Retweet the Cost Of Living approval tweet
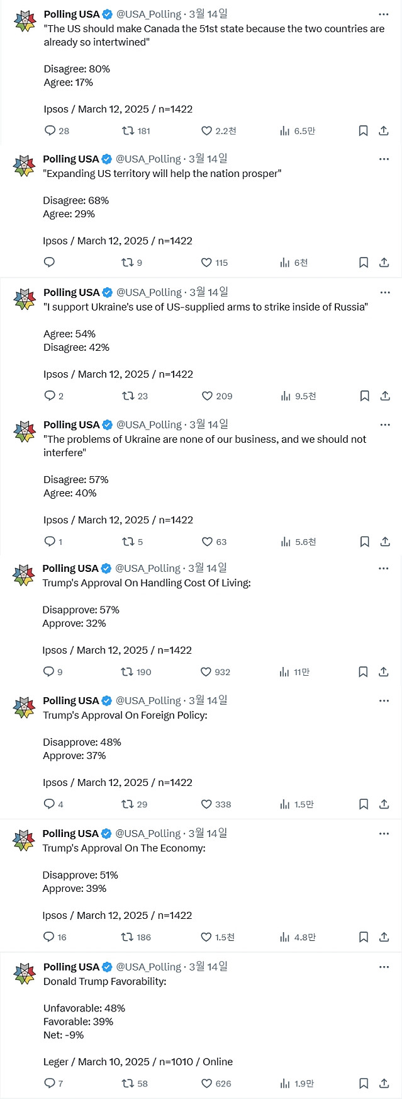This screenshot has height=1099, width=402. point(128,672)
